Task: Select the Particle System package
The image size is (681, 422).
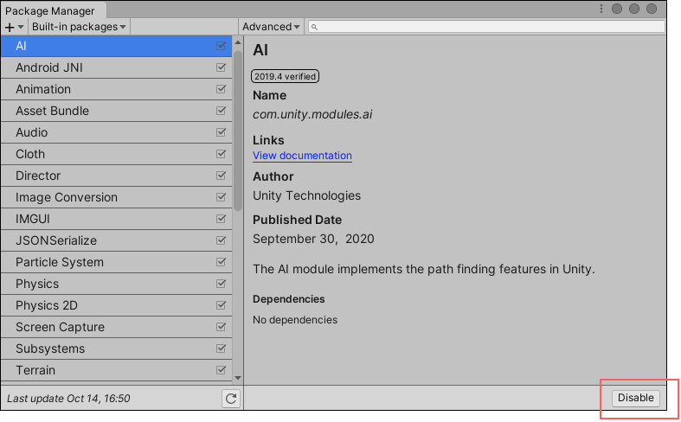Action: (x=117, y=262)
